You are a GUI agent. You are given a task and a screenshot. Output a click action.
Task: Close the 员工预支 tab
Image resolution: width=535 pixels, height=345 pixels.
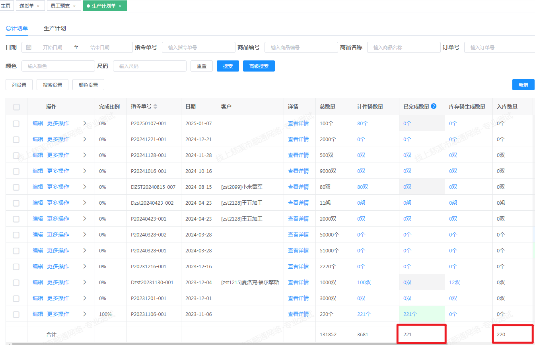pos(74,6)
